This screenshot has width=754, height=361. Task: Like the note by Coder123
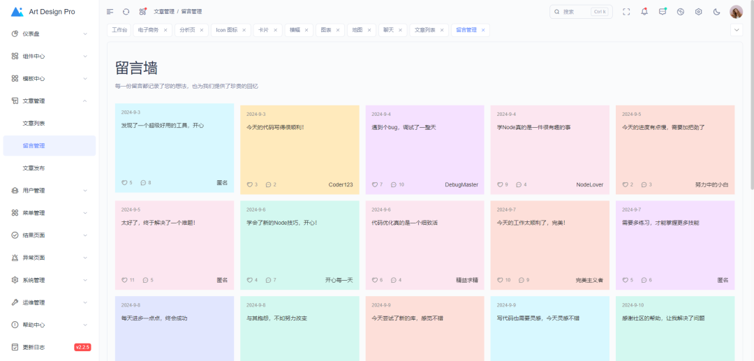pyautogui.click(x=249, y=184)
